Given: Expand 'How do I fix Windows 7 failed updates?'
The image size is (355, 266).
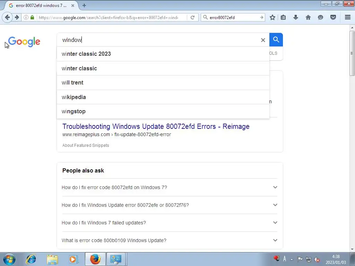Looking at the screenshot, I should (170, 223).
